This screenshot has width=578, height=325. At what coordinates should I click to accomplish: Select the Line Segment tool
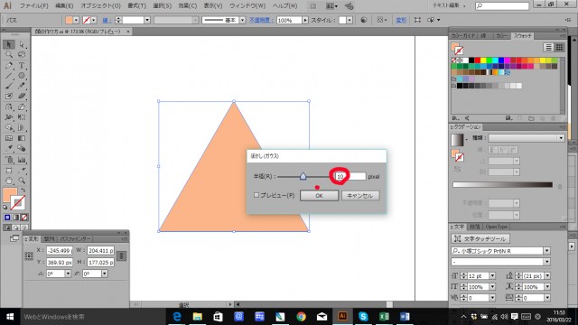(x=9, y=76)
